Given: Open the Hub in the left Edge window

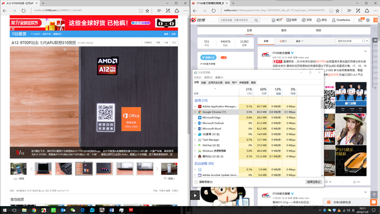Looking at the screenshot, I should click(159, 11).
